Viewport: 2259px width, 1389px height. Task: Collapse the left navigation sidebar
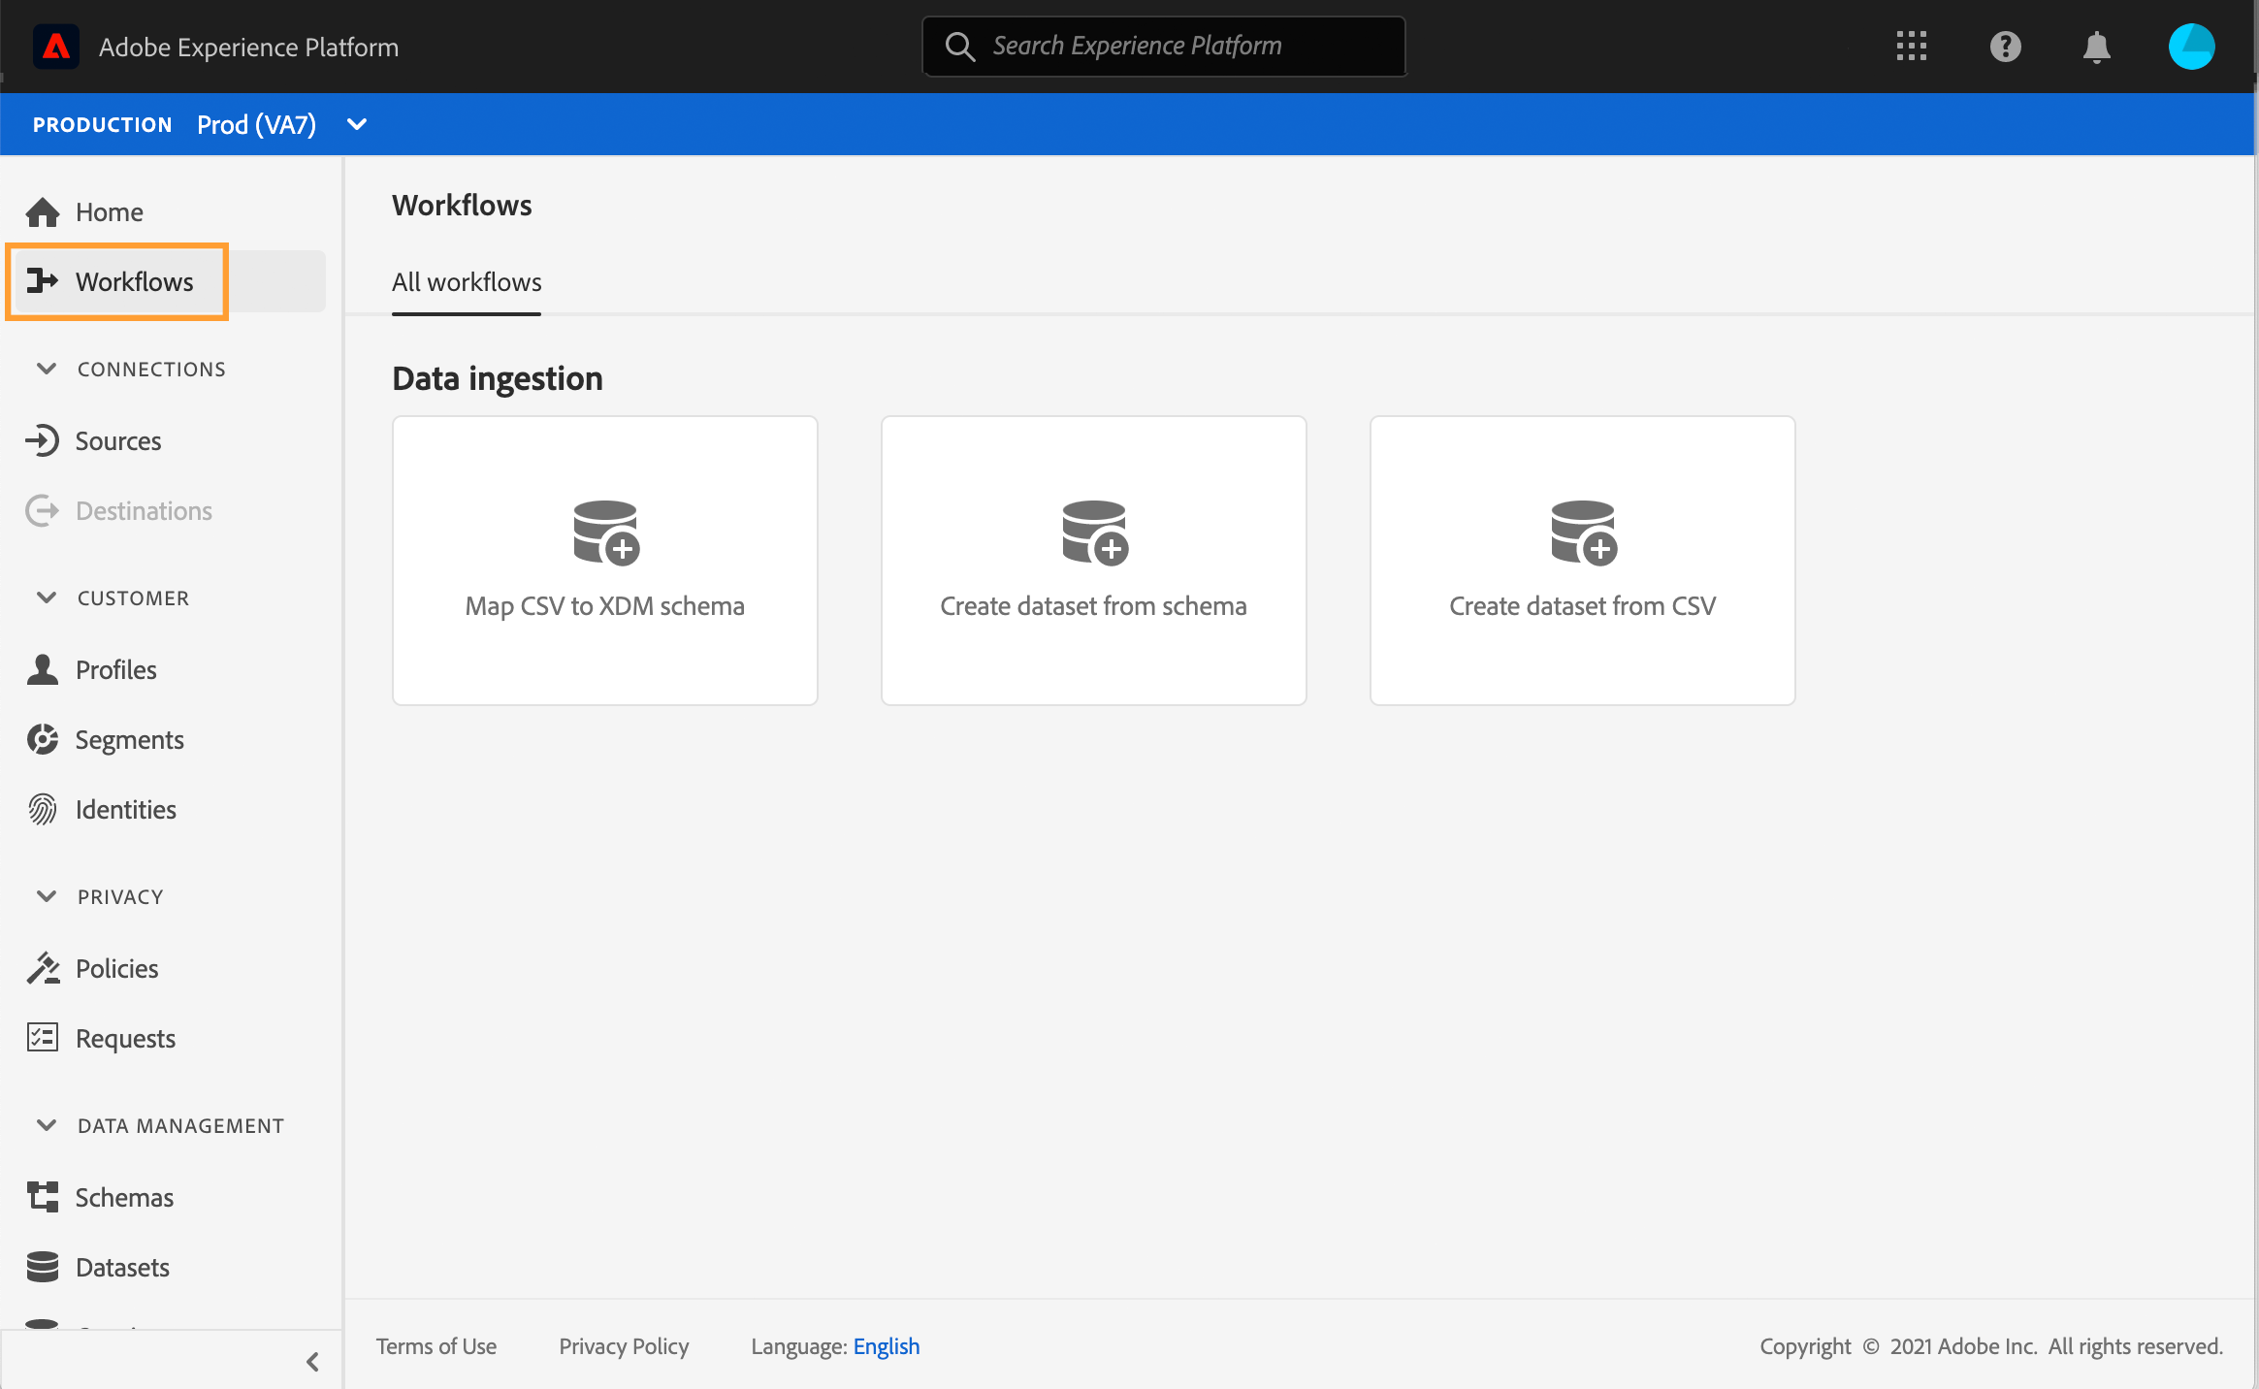(312, 1362)
